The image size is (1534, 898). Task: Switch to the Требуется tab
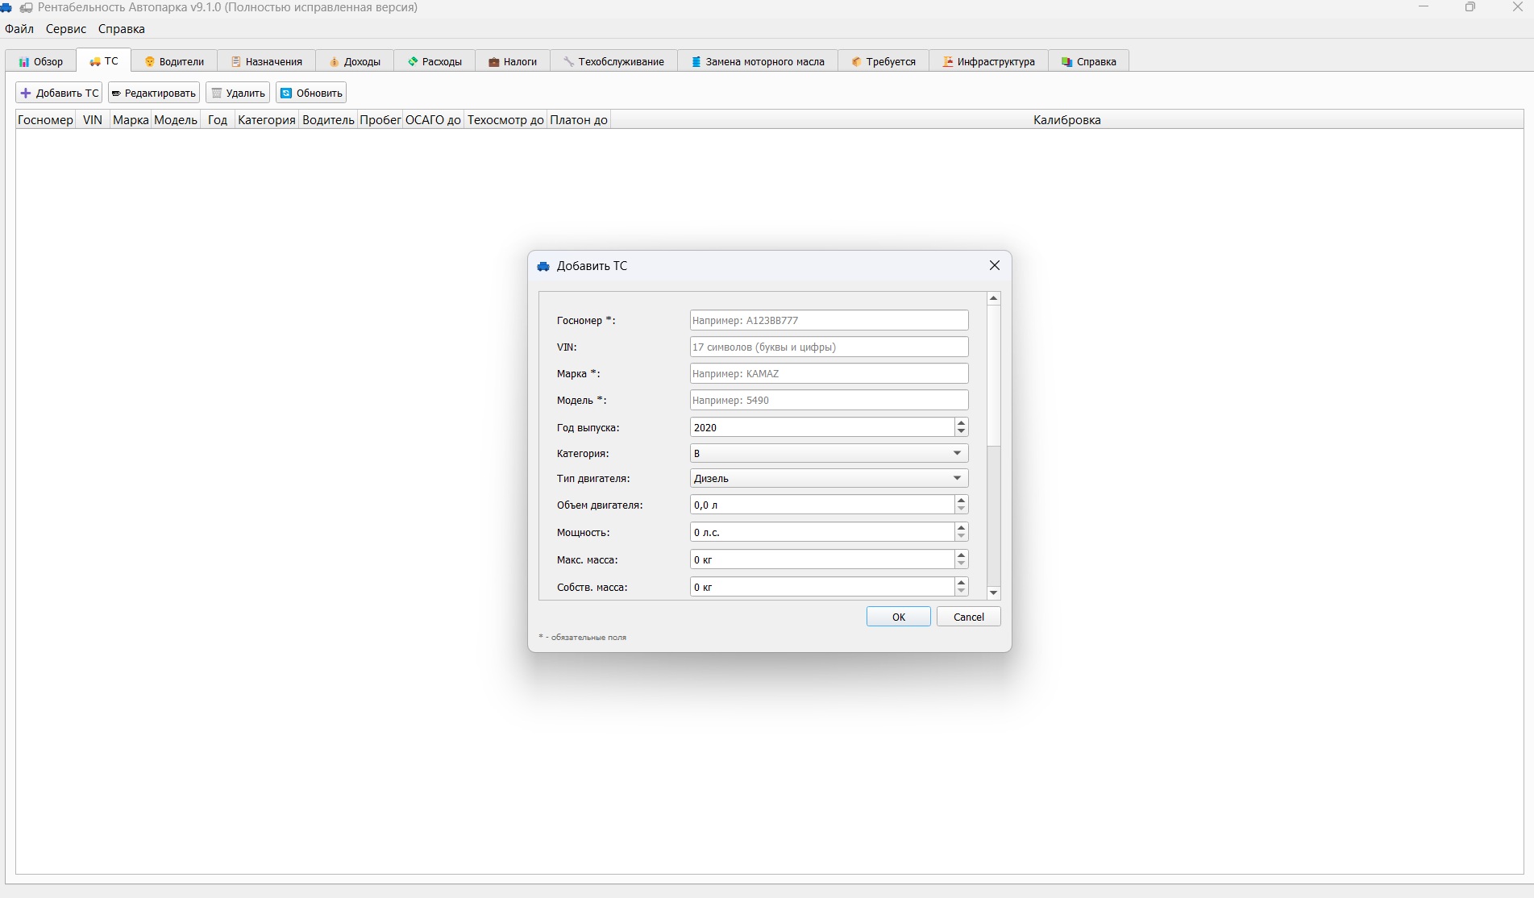883,61
